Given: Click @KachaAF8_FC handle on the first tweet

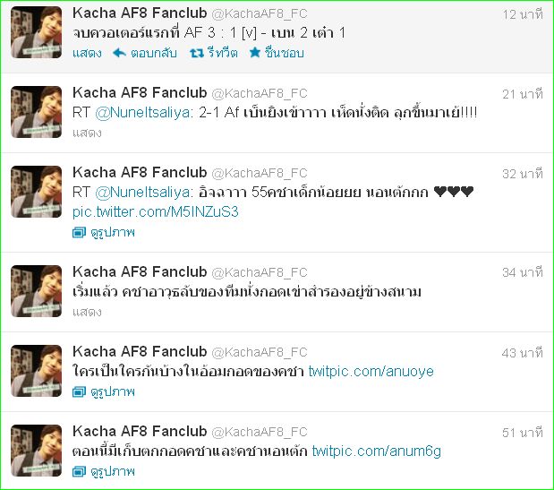Looking at the screenshot, I should tap(260, 13).
